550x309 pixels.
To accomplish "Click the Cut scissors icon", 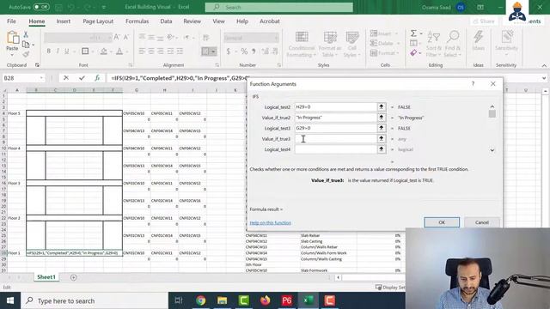I will pos(26,34).
